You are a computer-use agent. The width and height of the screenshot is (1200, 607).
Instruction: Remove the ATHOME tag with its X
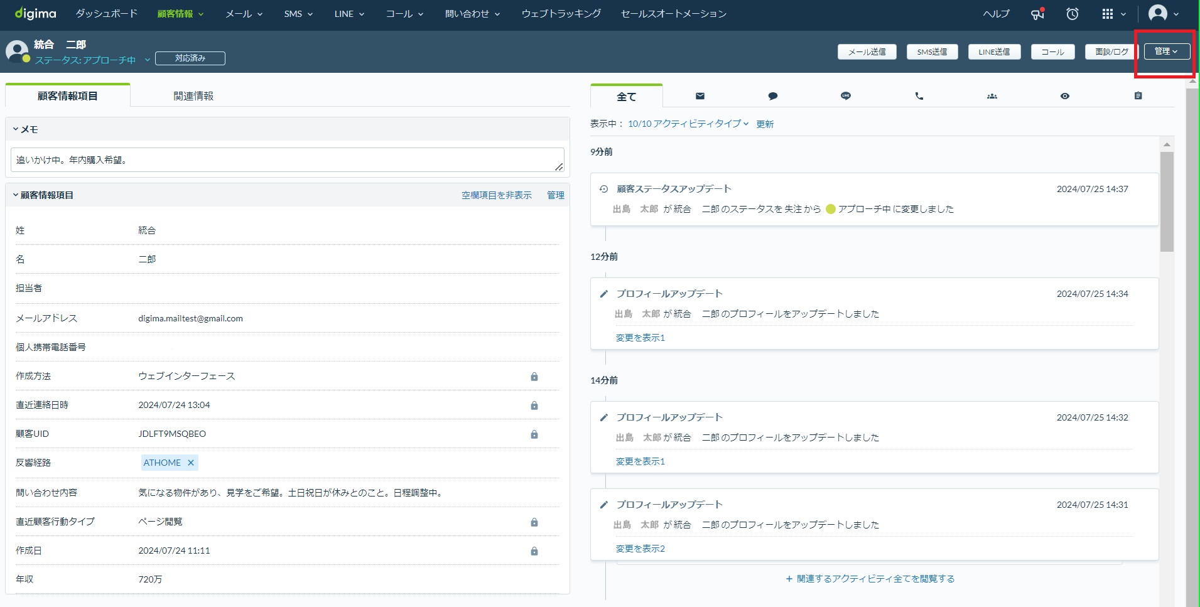click(191, 463)
